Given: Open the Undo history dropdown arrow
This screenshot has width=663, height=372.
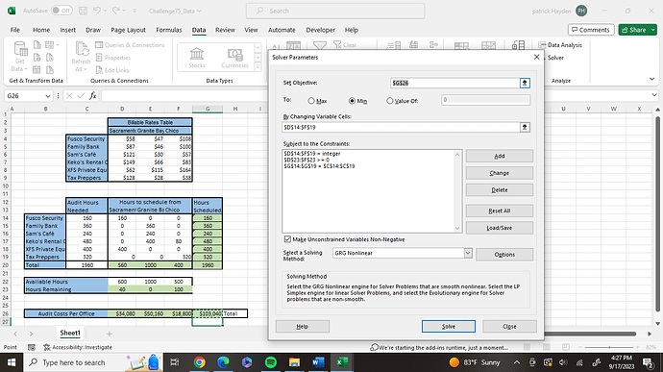Looking at the screenshot, I should (x=105, y=11).
